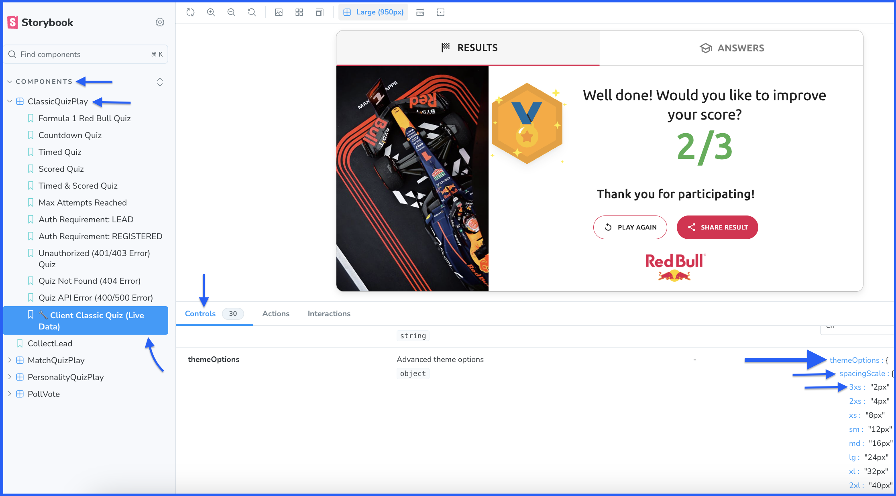Open Storybook settings gear menu
Viewport: 896px width, 496px height.
160,22
